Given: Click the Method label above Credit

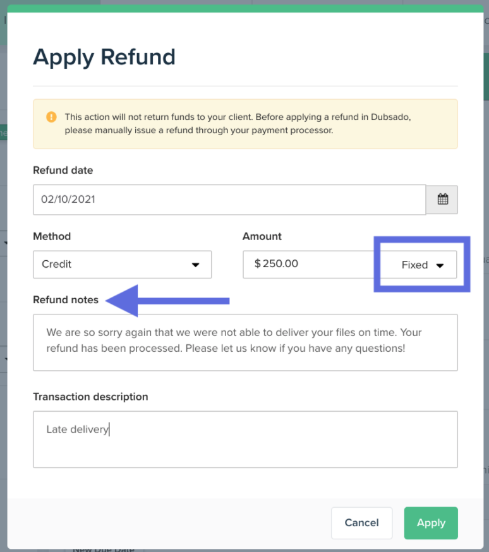Looking at the screenshot, I should [51, 236].
